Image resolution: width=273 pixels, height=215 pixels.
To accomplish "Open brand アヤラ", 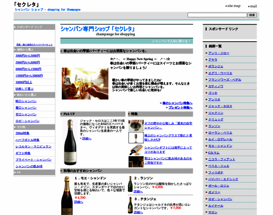I will (x=213, y=60).
